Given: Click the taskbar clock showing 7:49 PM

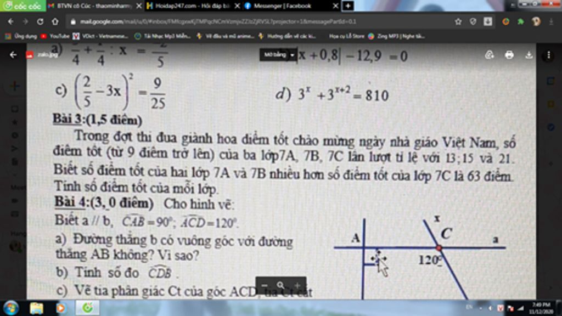Looking at the screenshot, I should click(541, 308).
